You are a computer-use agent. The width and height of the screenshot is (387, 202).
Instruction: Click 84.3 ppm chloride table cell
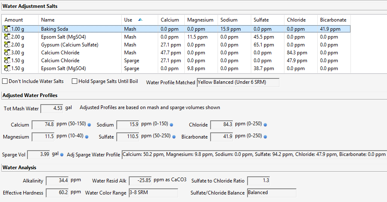tap(297, 53)
